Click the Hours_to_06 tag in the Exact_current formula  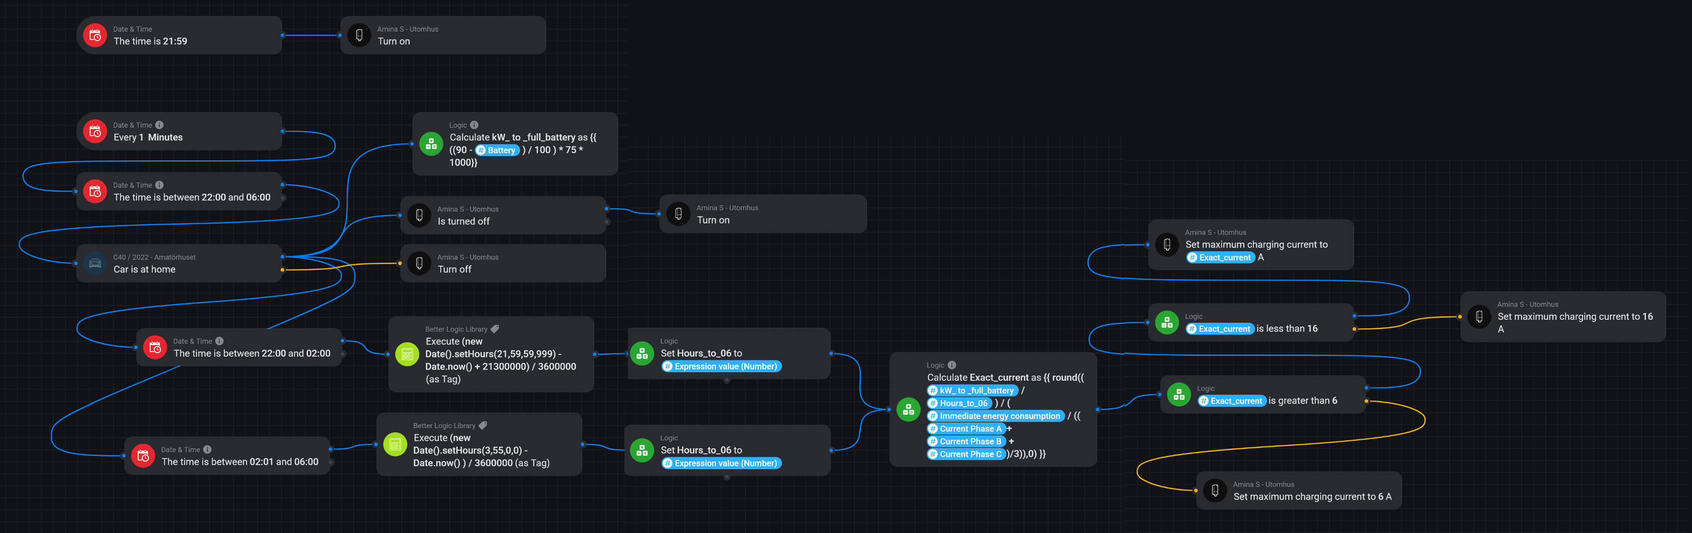point(959,404)
